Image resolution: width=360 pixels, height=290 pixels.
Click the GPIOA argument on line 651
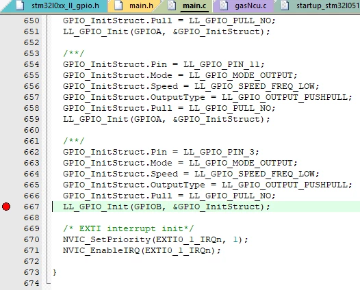pos(148,31)
